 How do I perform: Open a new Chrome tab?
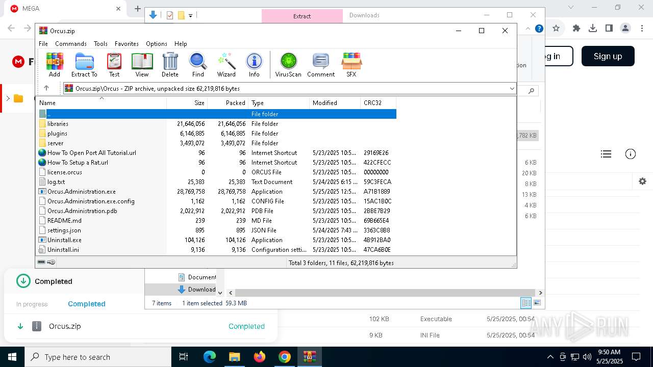pos(137,9)
